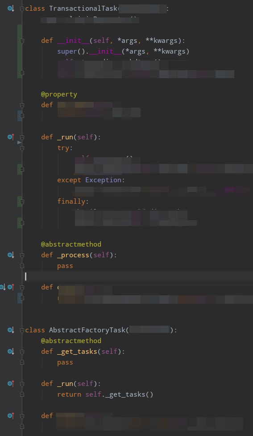
Task: Click the return self._get_tasks() statement
Action: click(x=105, y=394)
